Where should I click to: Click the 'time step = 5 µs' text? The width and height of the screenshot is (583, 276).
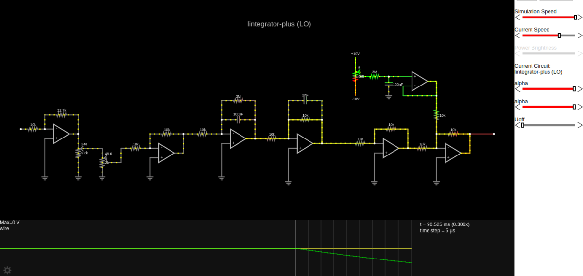438,231
